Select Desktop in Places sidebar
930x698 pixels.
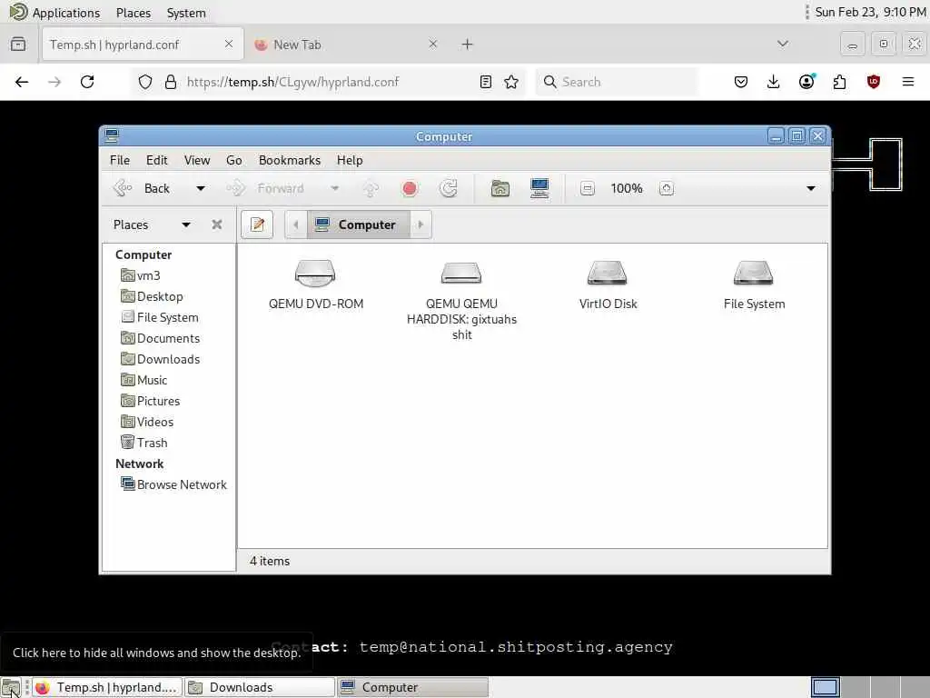pyautogui.click(x=152, y=296)
